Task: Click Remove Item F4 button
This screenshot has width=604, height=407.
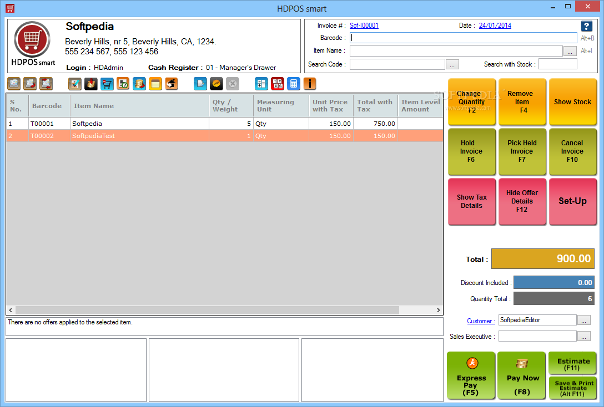Action: 522,101
